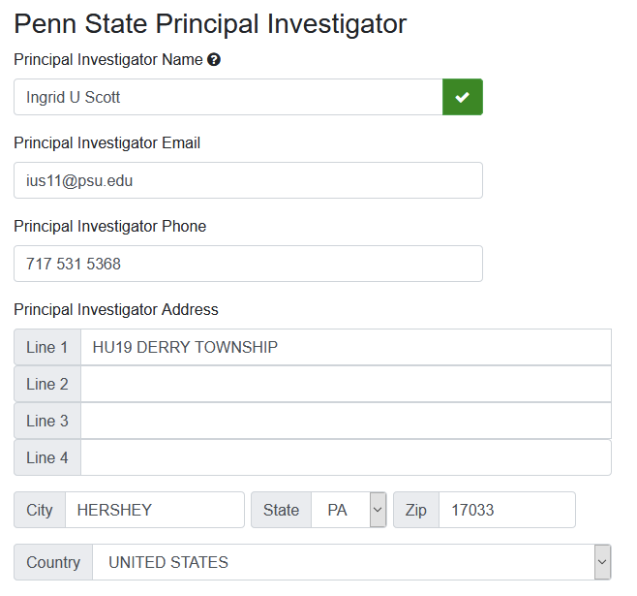Click the Zip label addon
637x596 pixels.
[416, 510]
